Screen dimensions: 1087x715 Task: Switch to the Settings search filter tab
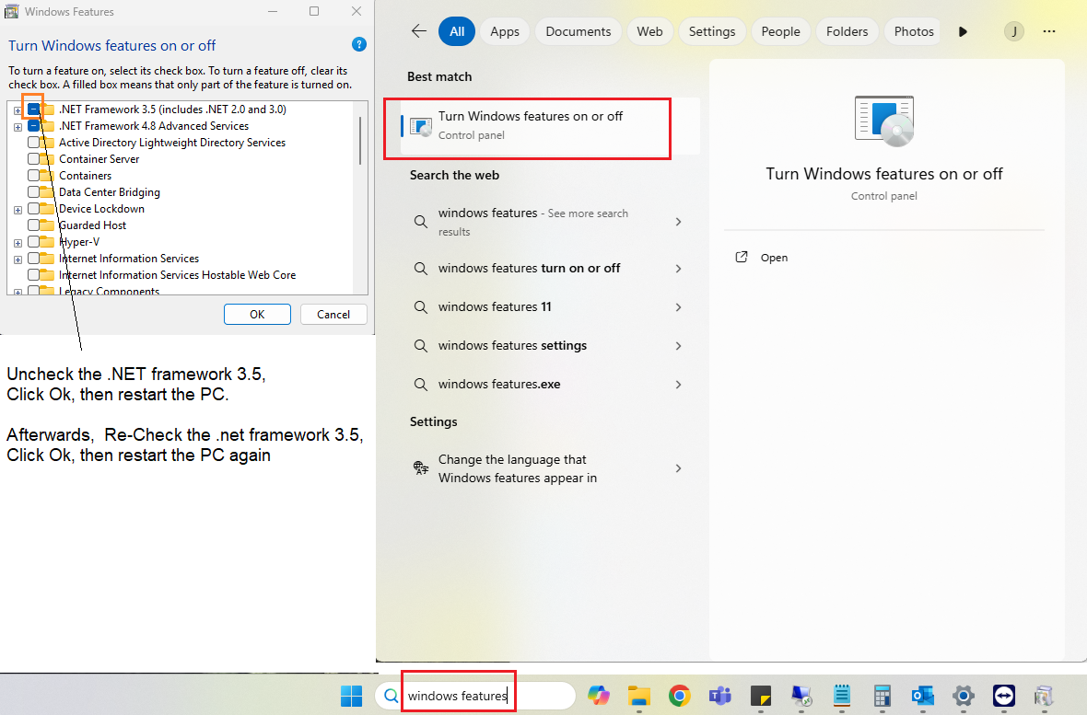[711, 31]
